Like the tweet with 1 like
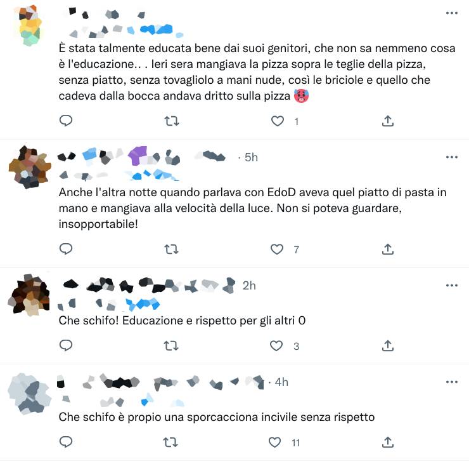 pos(277,121)
